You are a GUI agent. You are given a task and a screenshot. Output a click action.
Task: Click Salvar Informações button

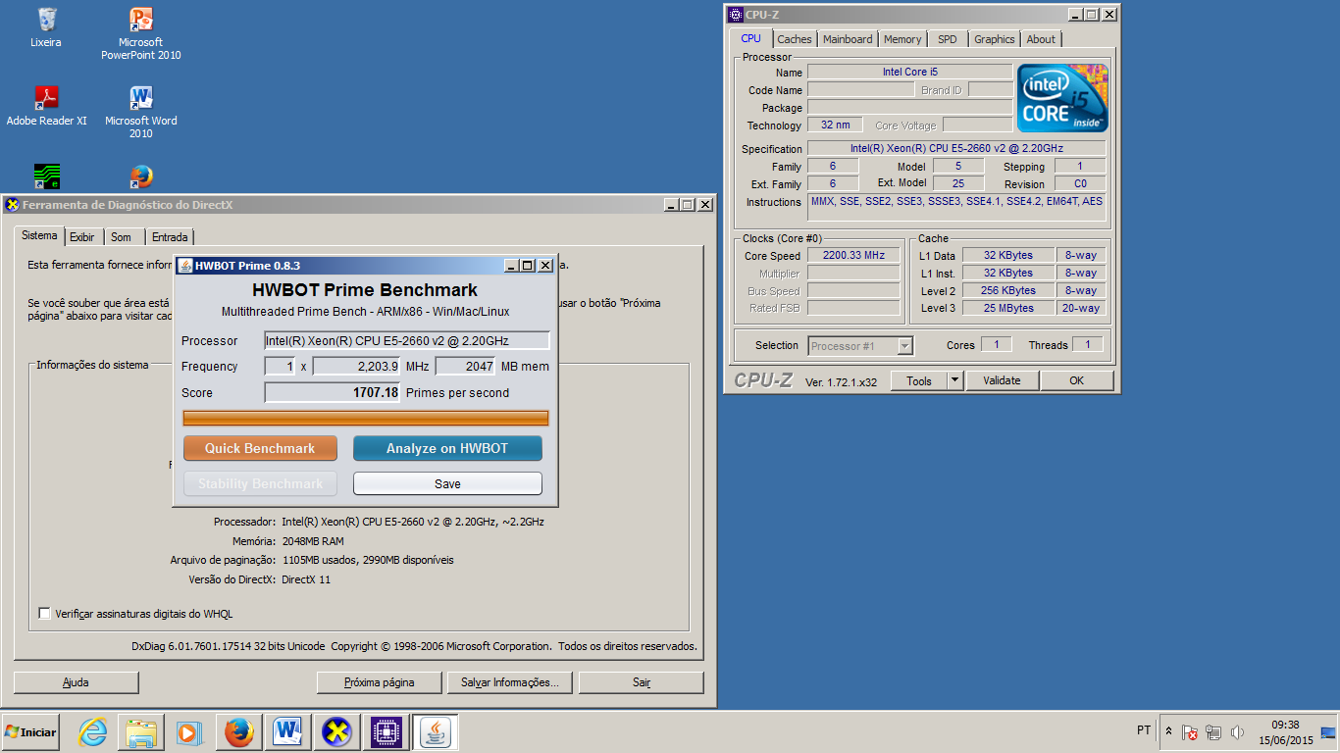[x=510, y=682]
